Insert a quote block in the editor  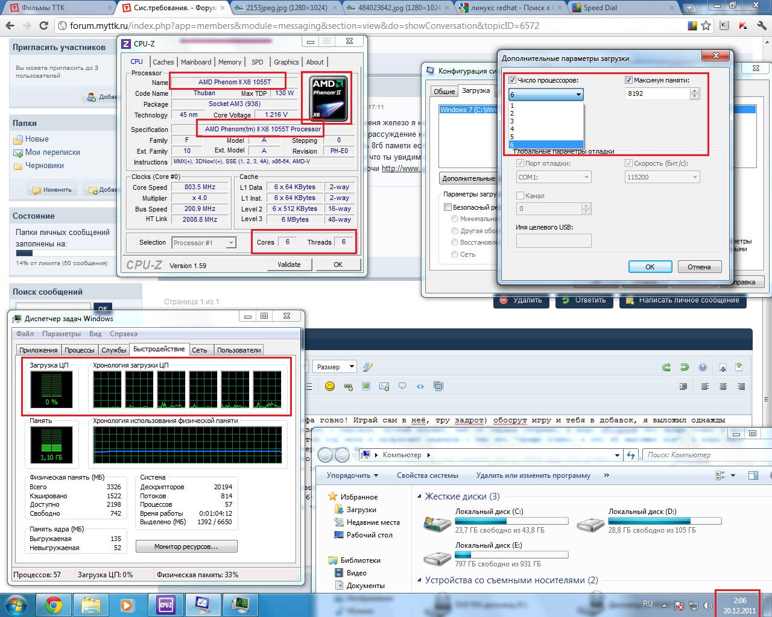coord(402,386)
